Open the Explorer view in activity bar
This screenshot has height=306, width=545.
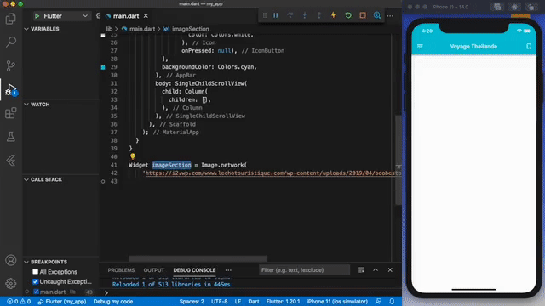pos(11,19)
